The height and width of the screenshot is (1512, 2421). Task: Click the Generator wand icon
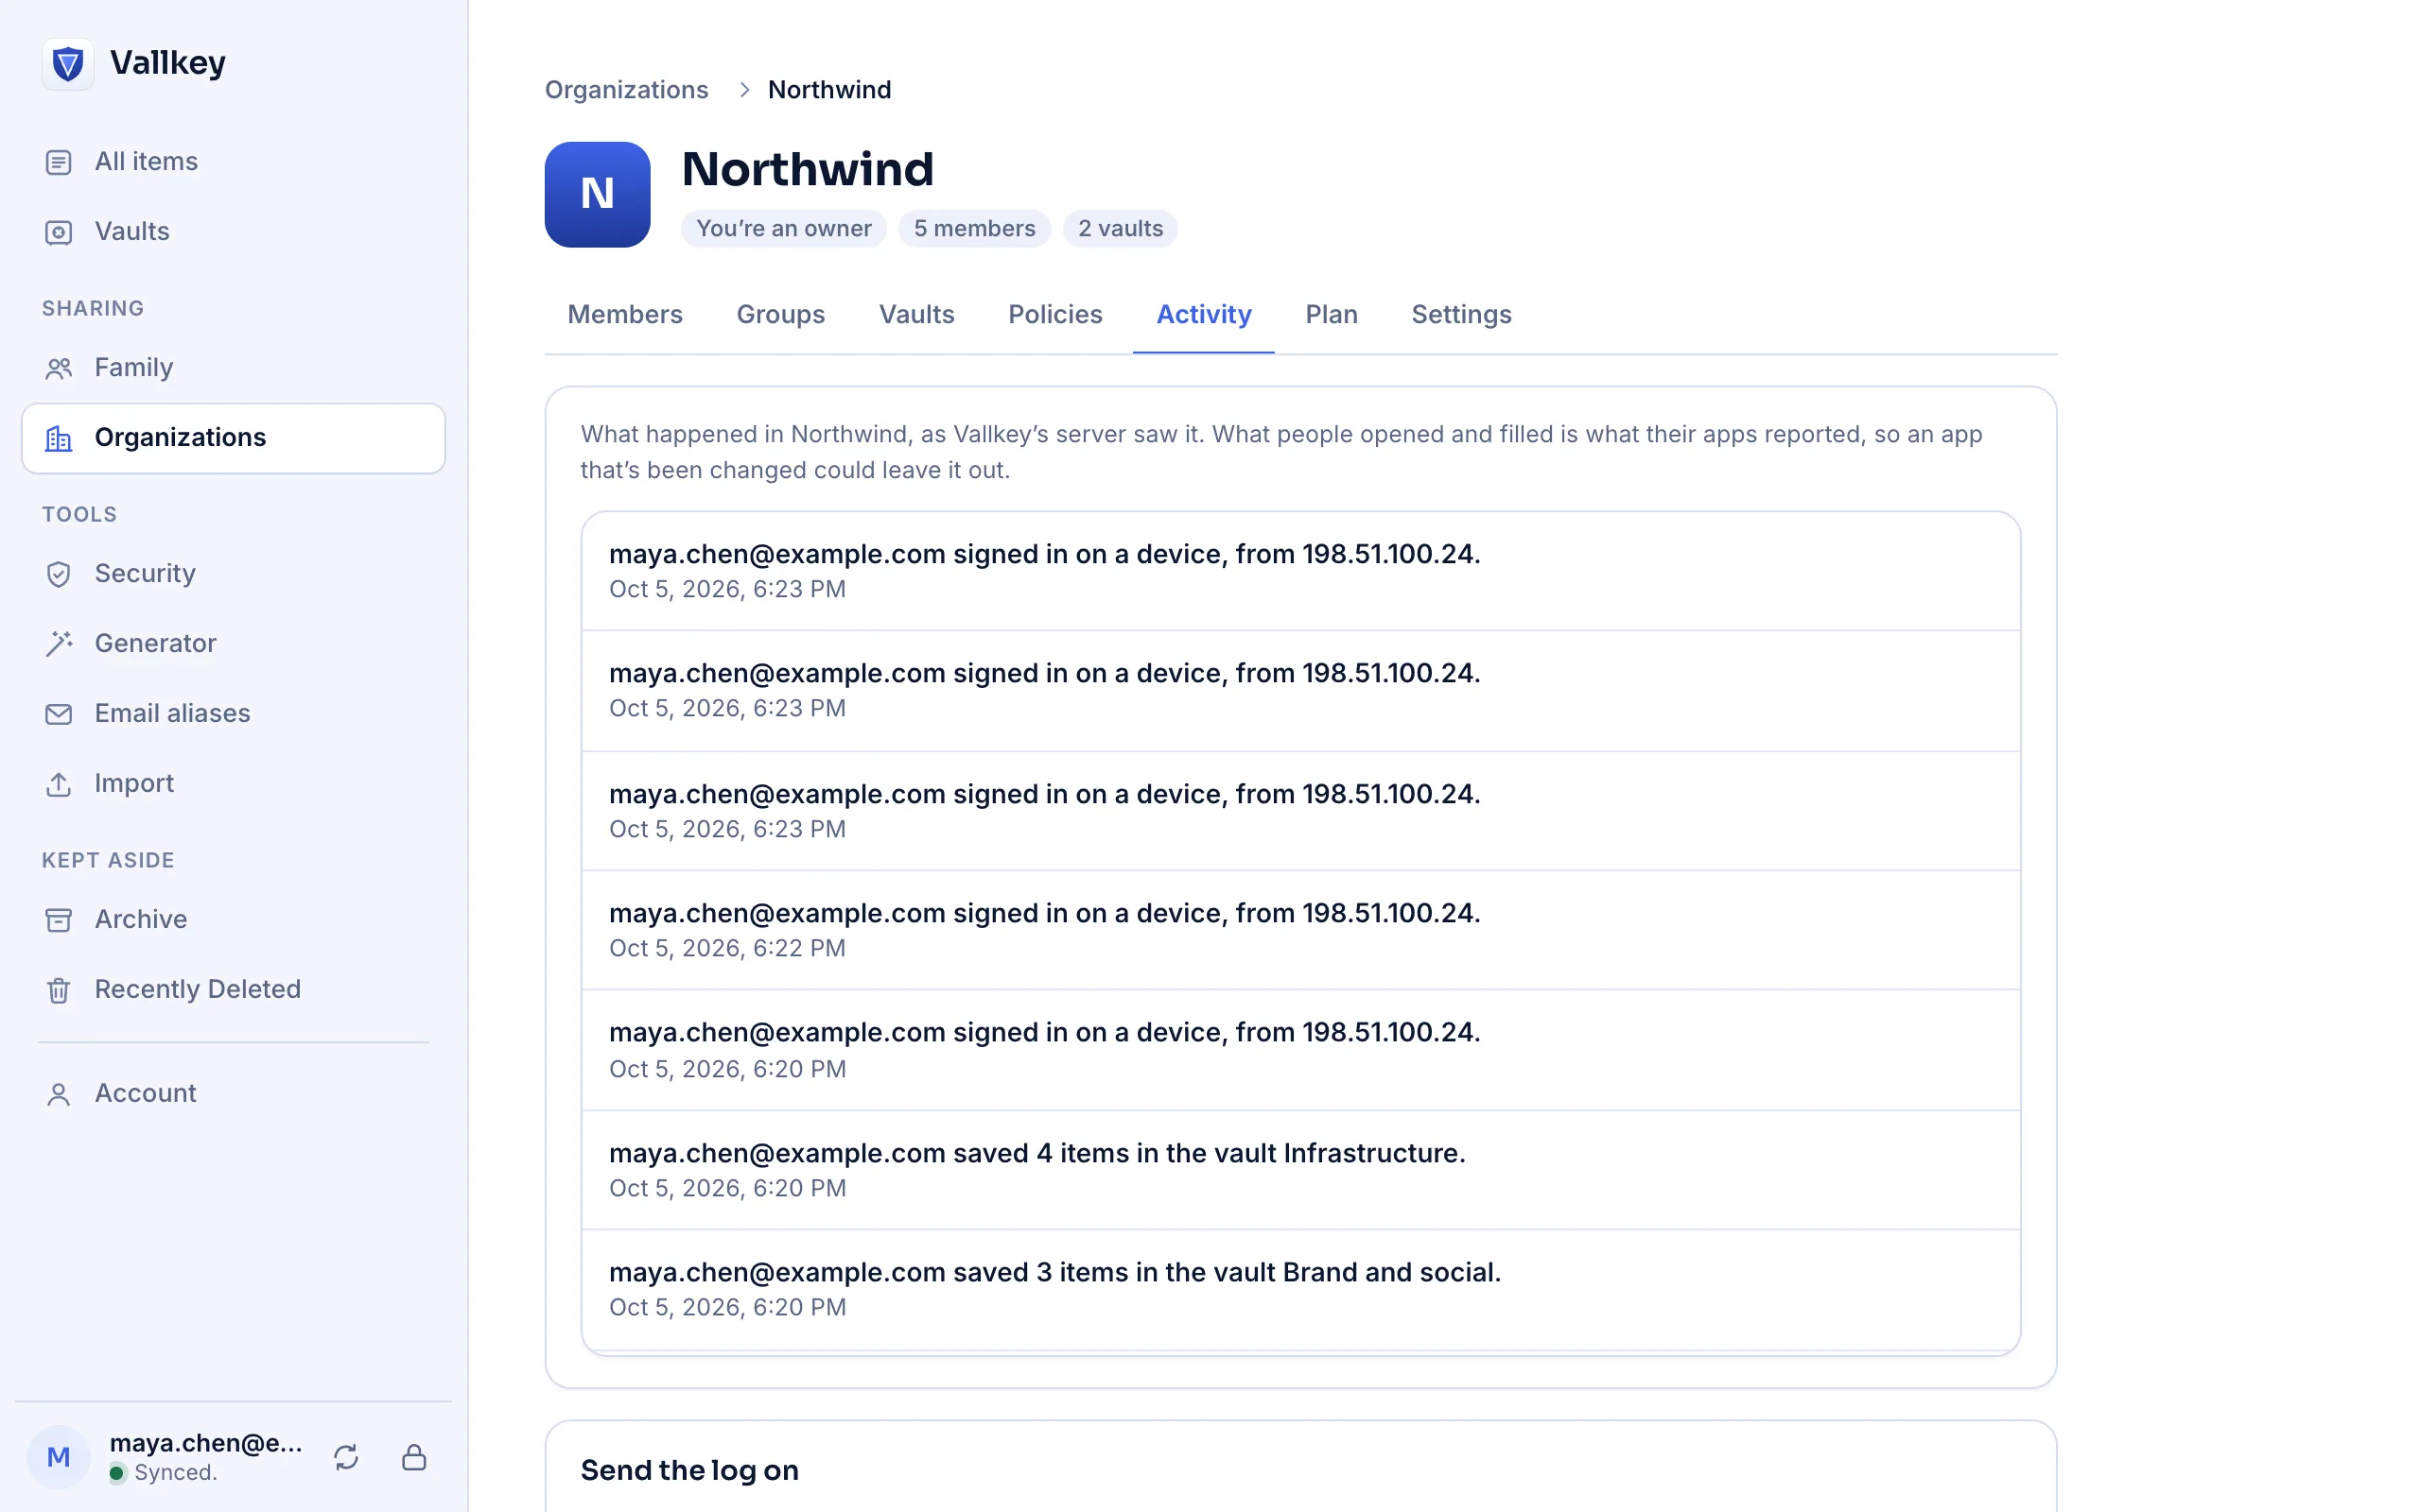tap(59, 644)
